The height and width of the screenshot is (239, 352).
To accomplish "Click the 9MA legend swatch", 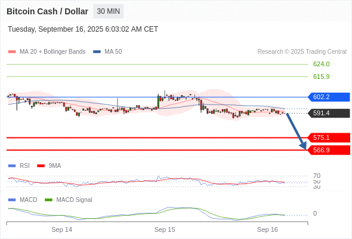I will tap(41, 166).
